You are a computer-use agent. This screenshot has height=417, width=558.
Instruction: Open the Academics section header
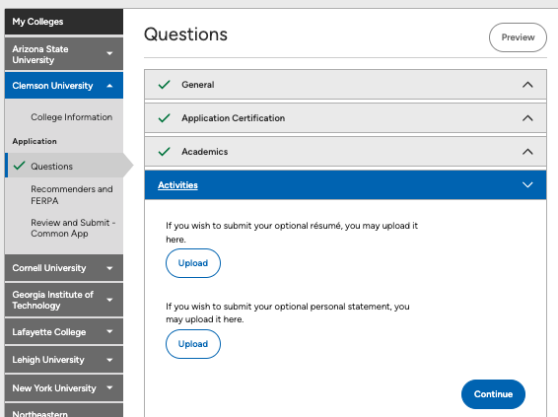click(345, 152)
